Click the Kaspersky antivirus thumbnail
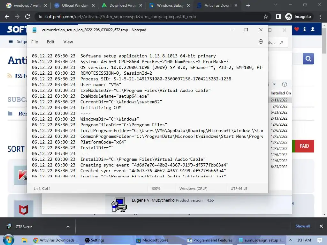This screenshot has height=245, width=327. point(20,175)
